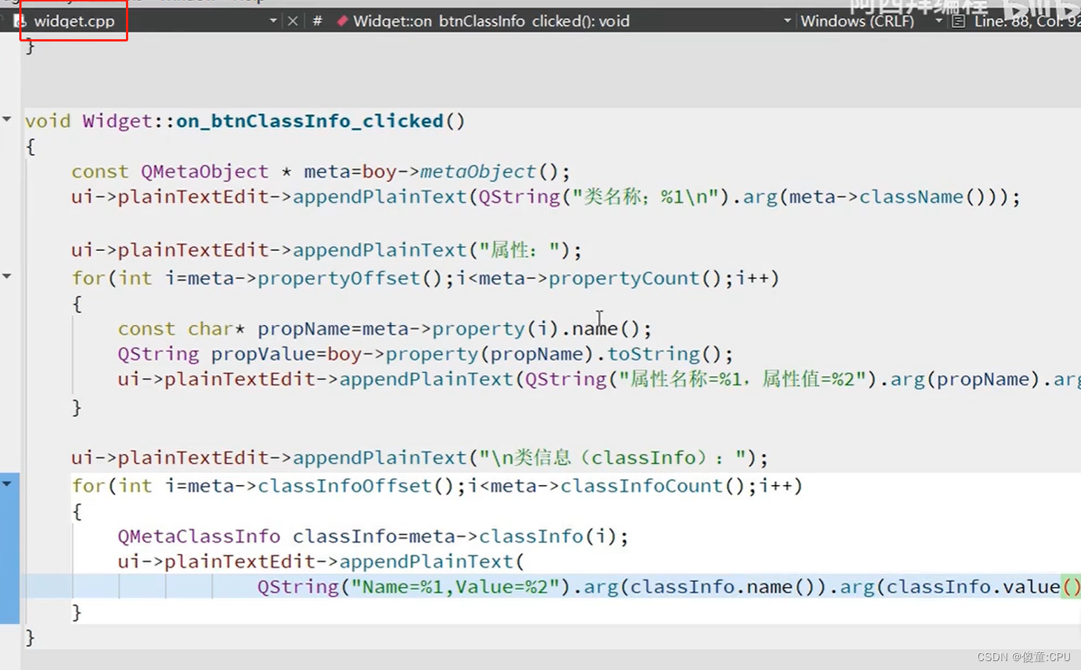This screenshot has width=1081, height=670.
Task: Click the propName variable declaration
Action: (x=304, y=329)
